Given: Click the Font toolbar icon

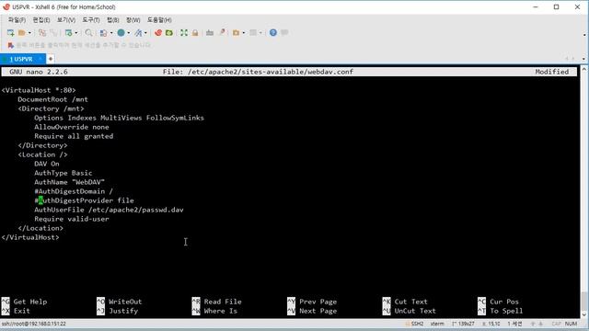Looking at the screenshot, I should coord(139,33).
